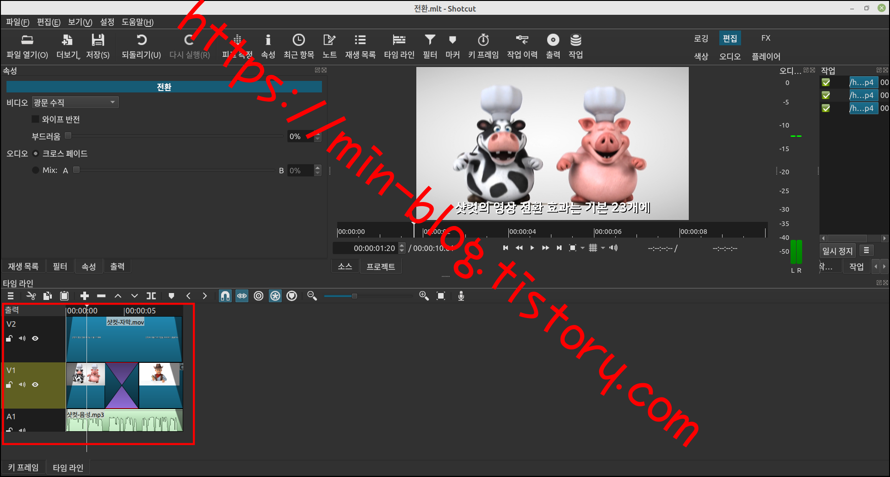
Task: Open the jobs panel hamburger menu
Action: click(866, 250)
